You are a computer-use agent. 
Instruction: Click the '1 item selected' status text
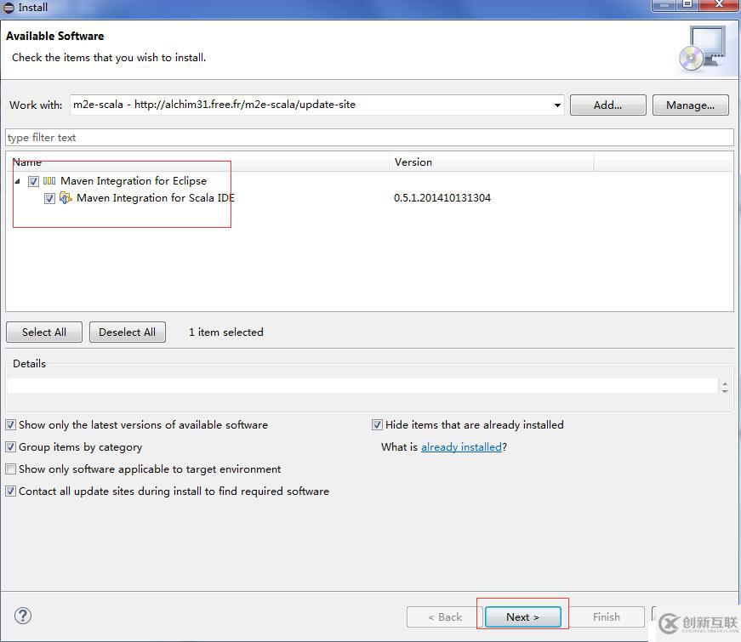coord(226,332)
